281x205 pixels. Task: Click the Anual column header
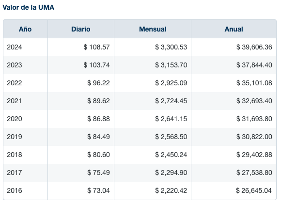click(234, 29)
